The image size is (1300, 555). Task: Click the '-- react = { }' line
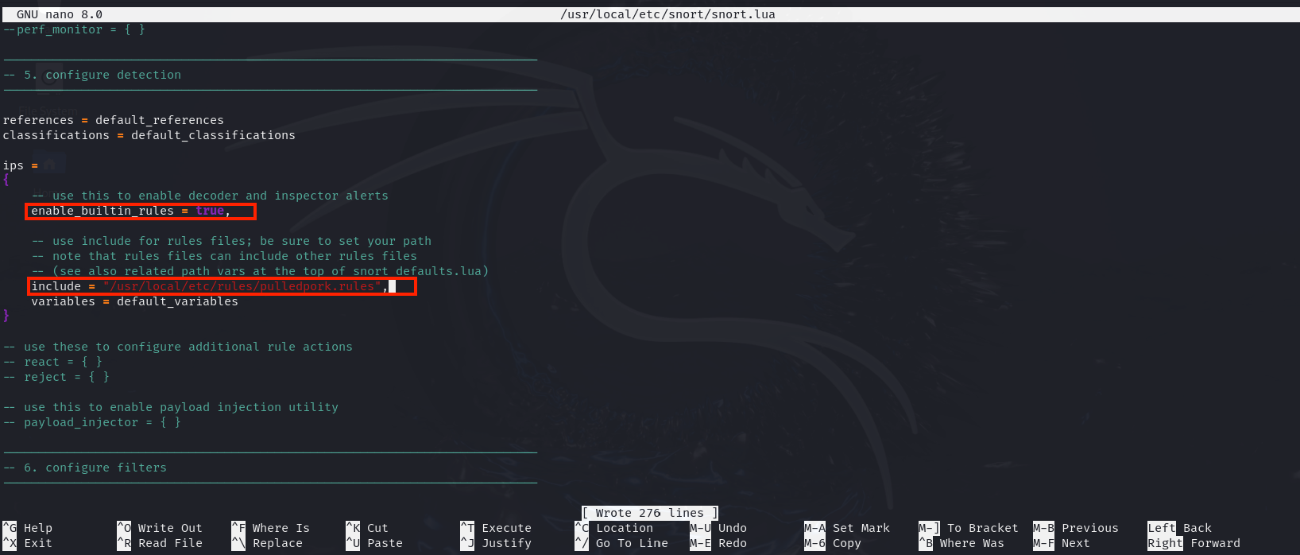click(x=52, y=362)
